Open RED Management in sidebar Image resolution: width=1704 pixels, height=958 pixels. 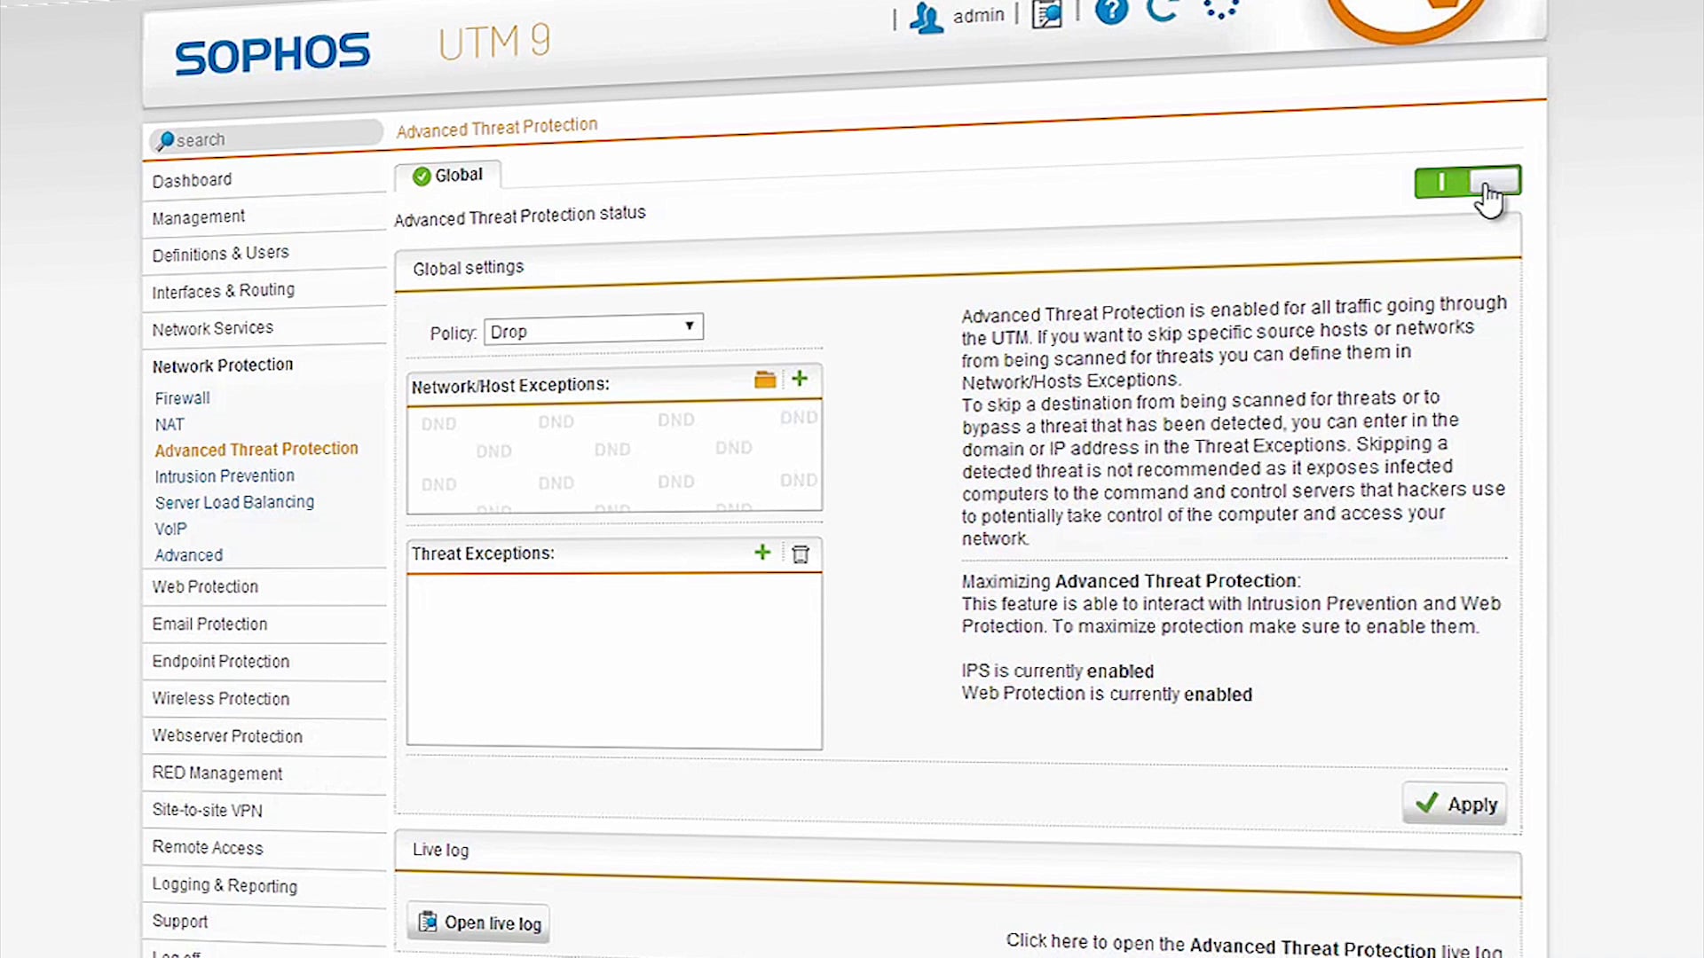[x=217, y=773]
